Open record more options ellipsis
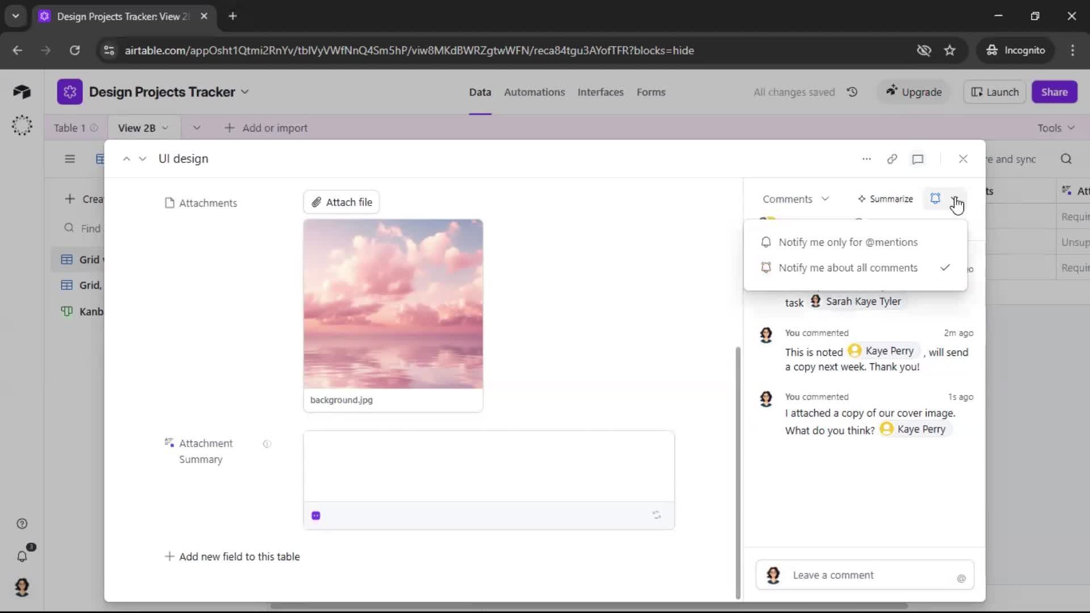Viewport: 1090px width, 613px height. (866, 159)
